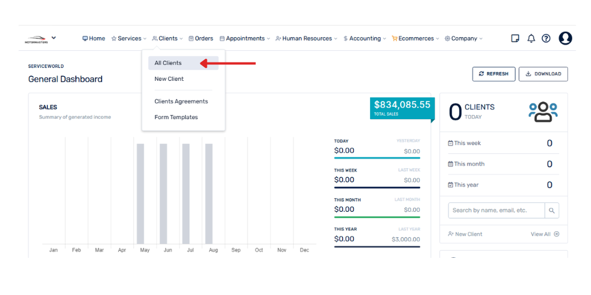Select Form Templates menu item

tap(176, 117)
